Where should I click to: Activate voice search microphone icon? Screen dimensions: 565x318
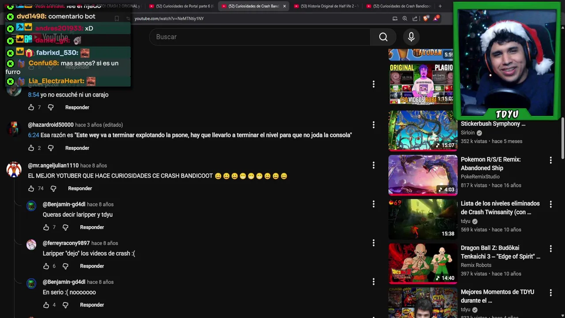pos(411,37)
